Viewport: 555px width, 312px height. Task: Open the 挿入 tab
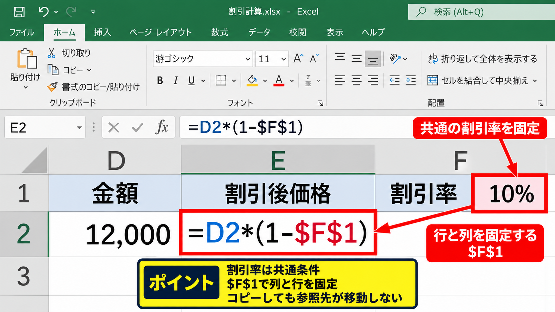103,32
